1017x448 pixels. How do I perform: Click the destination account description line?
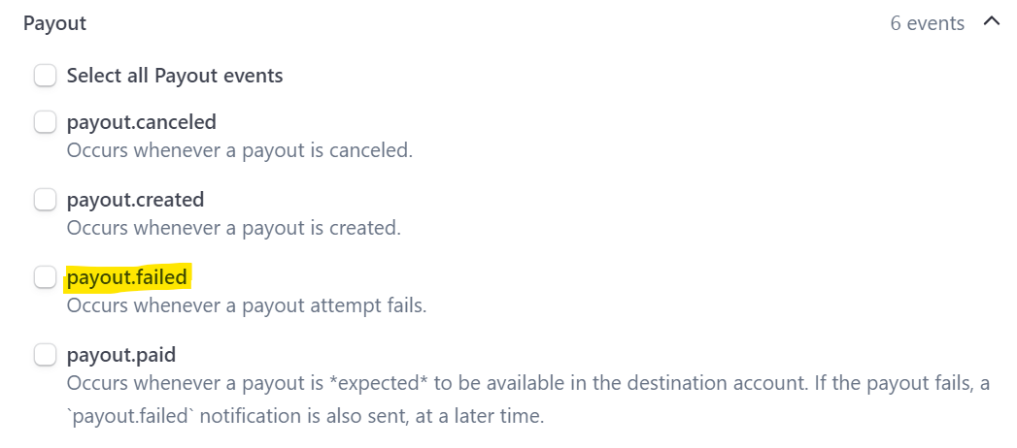(528, 383)
